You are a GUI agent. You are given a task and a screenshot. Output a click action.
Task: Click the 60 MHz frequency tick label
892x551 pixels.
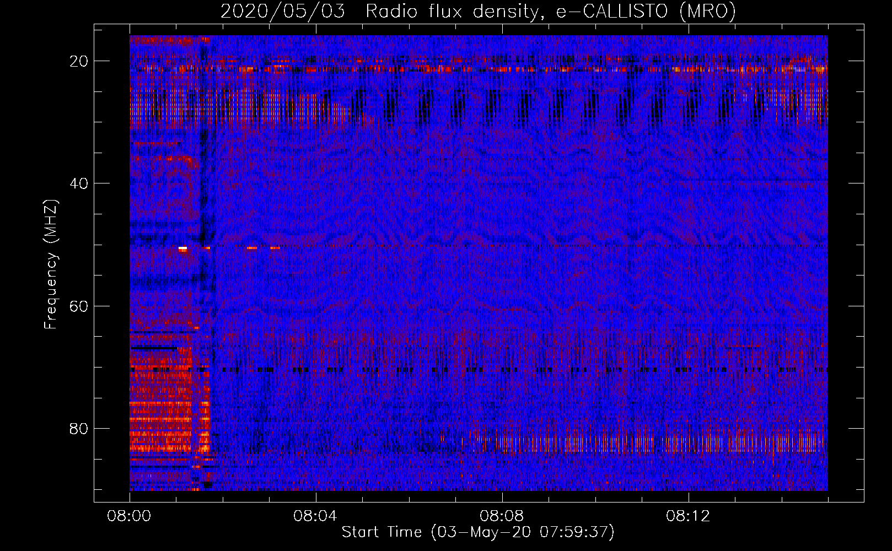pyautogui.click(x=79, y=306)
